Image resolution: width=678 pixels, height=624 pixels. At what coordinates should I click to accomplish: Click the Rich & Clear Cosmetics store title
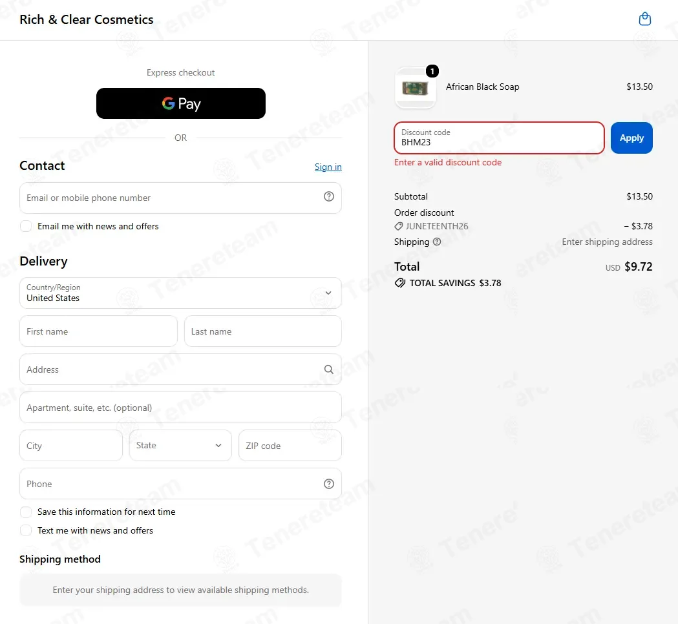tap(87, 19)
